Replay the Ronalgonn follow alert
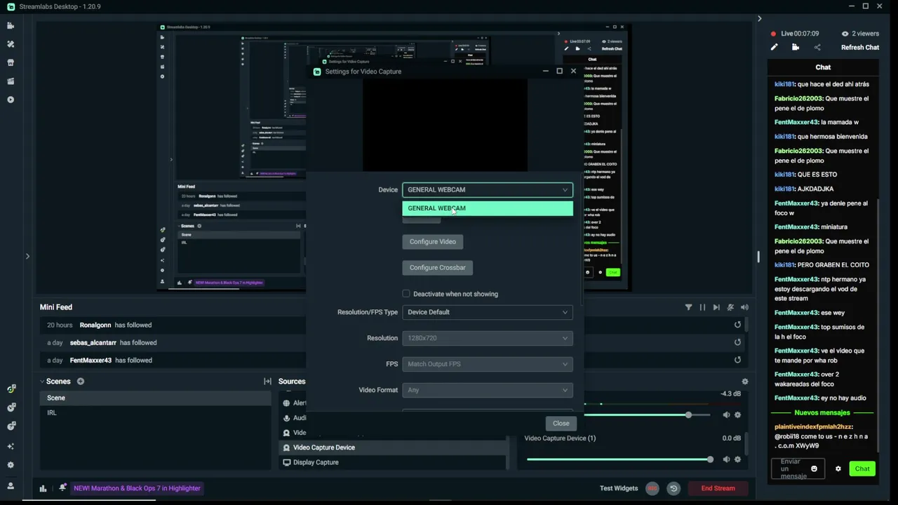This screenshot has width=898, height=505. (x=737, y=325)
